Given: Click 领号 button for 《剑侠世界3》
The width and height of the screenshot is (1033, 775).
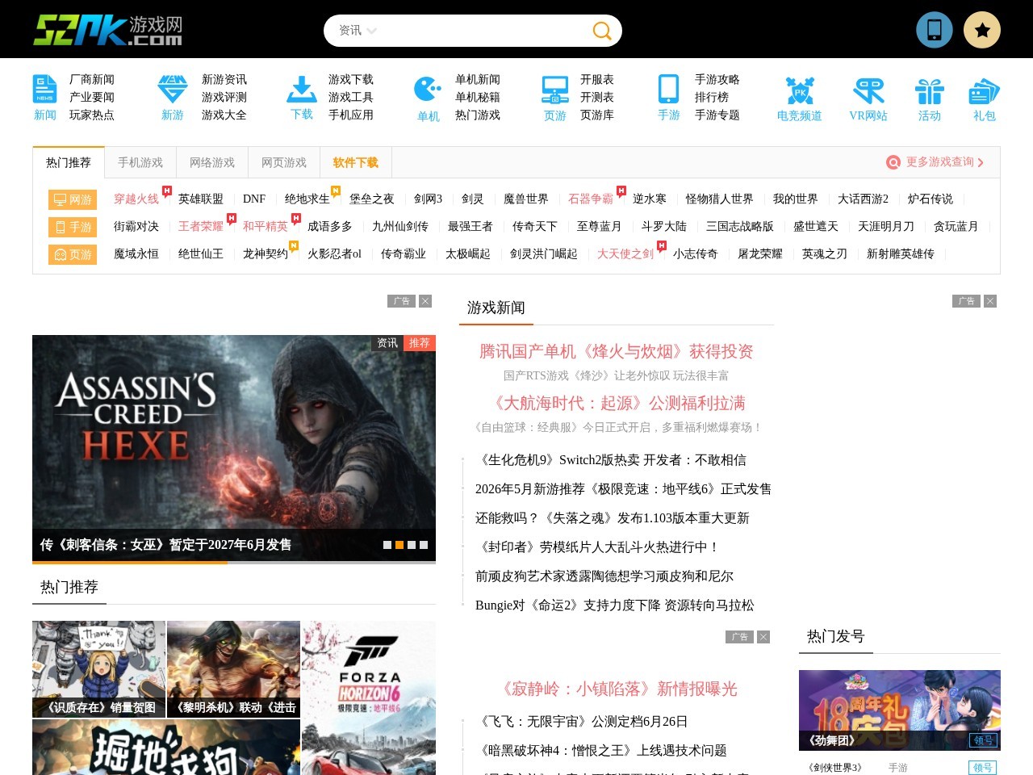Looking at the screenshot, I should tap(982, 768).
